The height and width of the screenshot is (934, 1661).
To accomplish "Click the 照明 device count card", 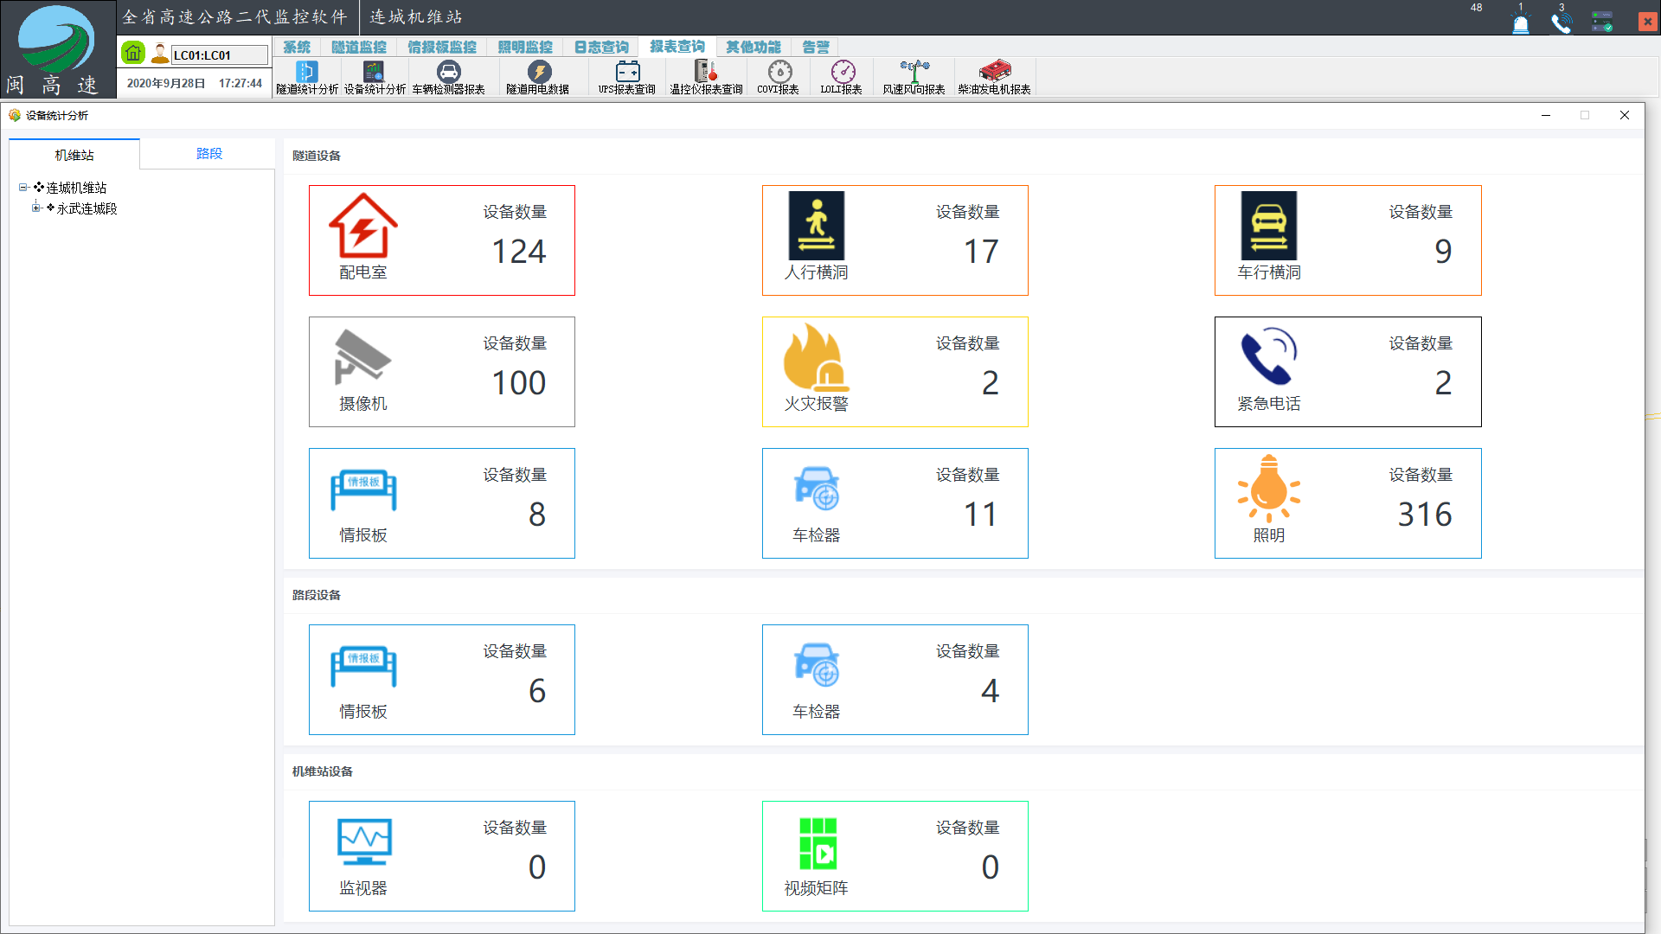I will point(1347,503).
